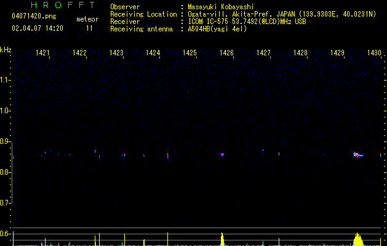Click the yellow intensity peak near 1426
Viewport: 387px width, 246px height.
[x=222, y=239]
